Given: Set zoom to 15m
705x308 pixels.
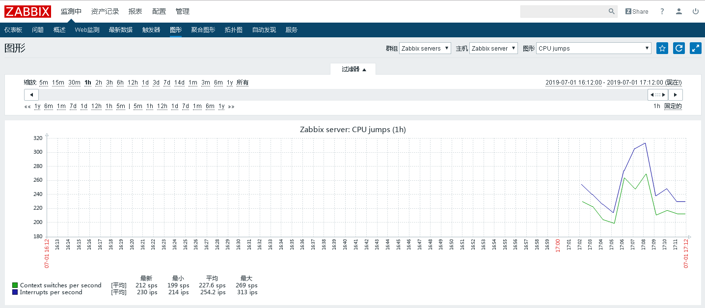Looking at the screenshot, I should pyautogui.click(x=58, y=83).
